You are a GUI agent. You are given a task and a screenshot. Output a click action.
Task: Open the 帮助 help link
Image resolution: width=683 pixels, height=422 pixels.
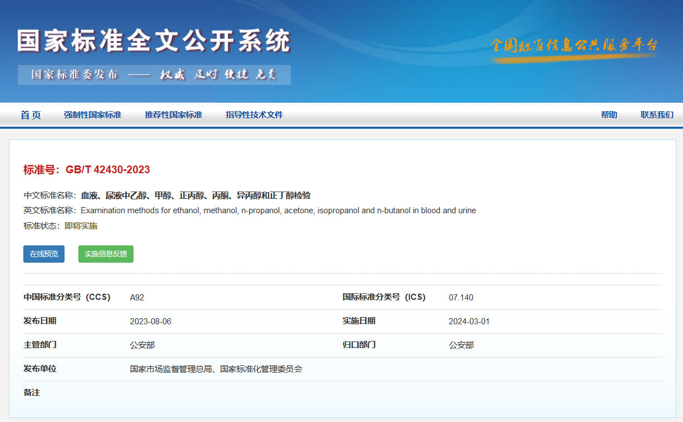(x=609, y=115)
